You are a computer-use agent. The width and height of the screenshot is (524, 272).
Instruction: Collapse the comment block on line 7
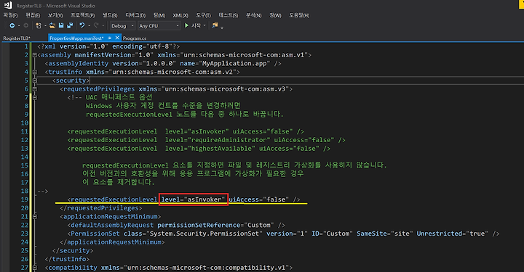[x=34, y=97]
